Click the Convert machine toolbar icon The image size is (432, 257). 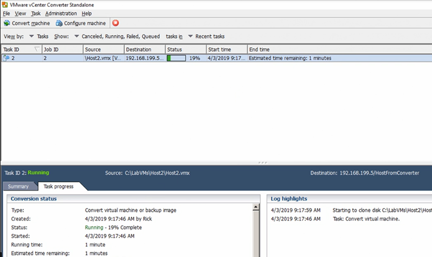pos(6,23)
